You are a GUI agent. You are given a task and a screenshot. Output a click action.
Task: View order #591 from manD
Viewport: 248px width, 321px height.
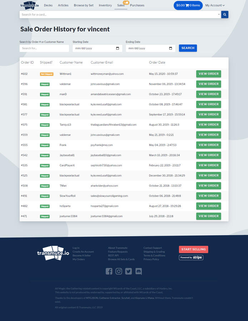208,94
